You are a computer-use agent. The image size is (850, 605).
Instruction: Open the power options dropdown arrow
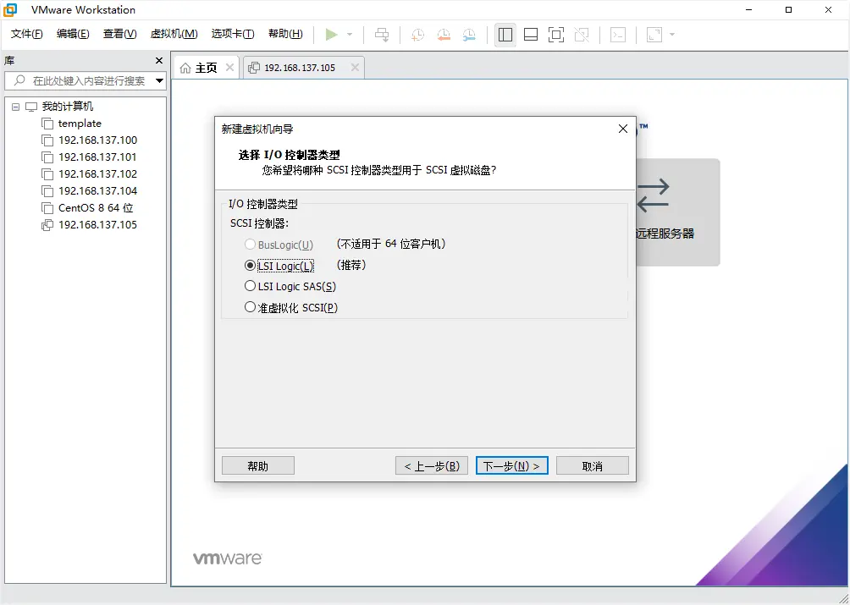pyautogui.click(x=350, y=35)
